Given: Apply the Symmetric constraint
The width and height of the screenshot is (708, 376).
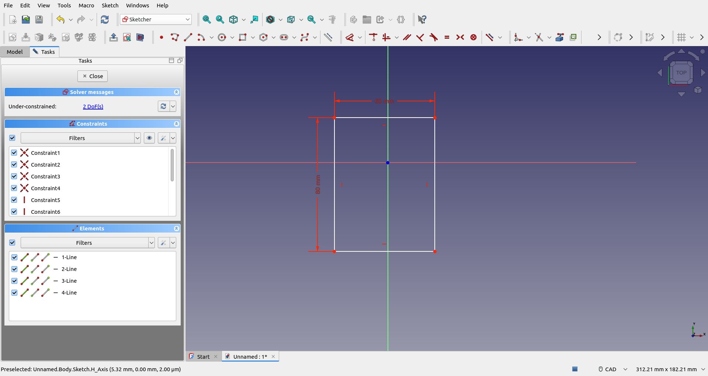Looking at the screenshot, I should [460, 37].
